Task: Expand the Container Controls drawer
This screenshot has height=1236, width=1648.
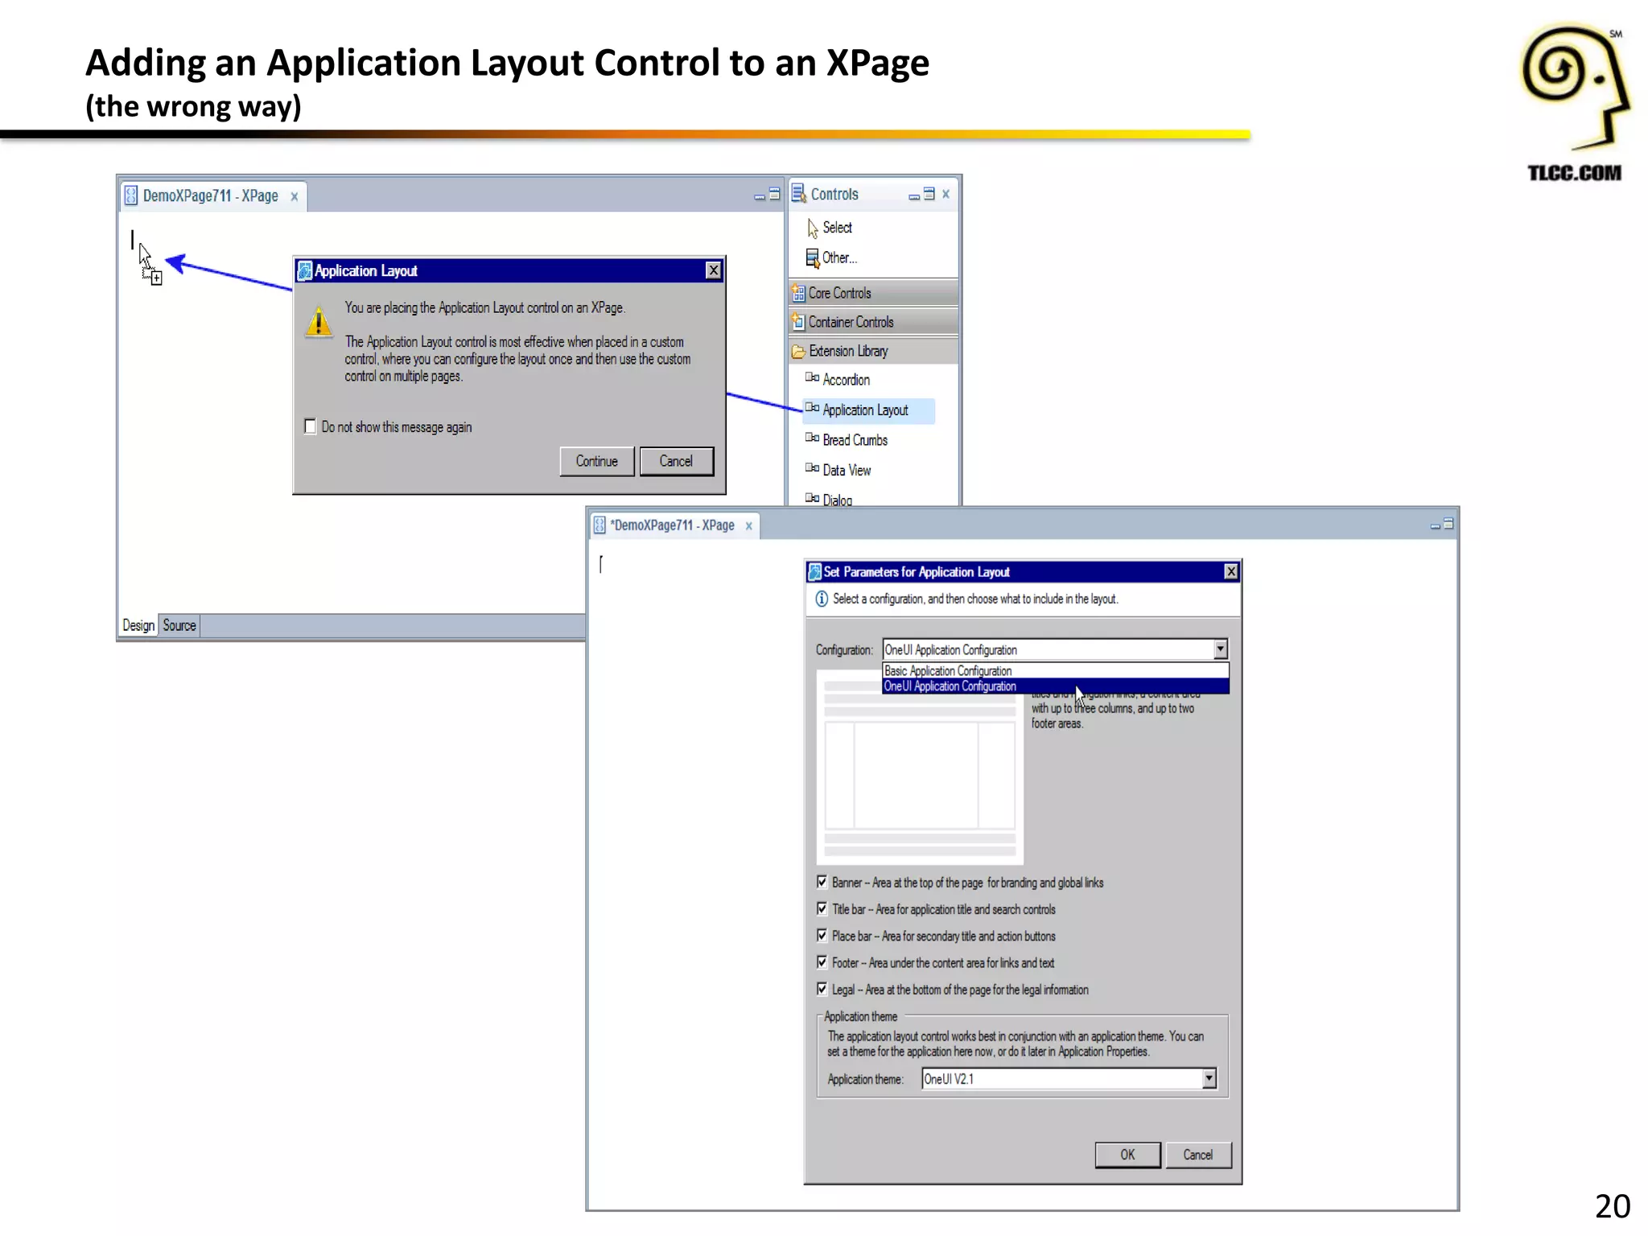Action: (x=874, y=322)
